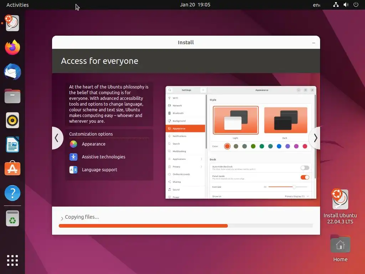Open the Help icon in dock

point(12,193)
